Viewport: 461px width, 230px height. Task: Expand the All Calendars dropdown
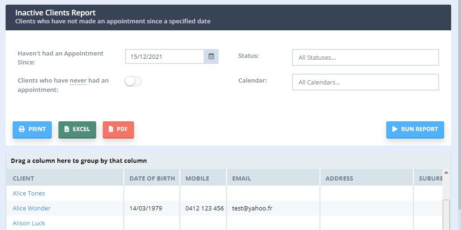365,82
